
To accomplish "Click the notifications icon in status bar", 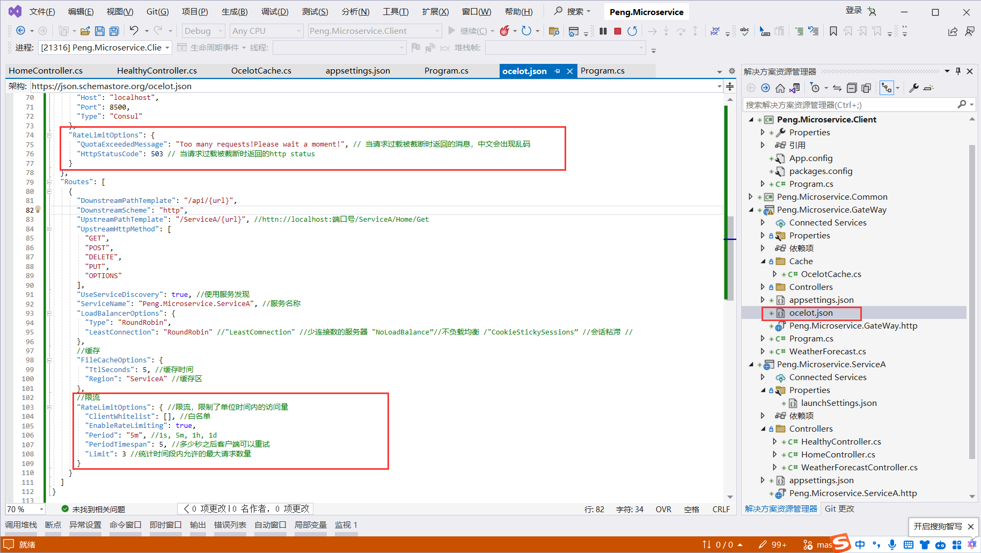I will tap(9, 544).
